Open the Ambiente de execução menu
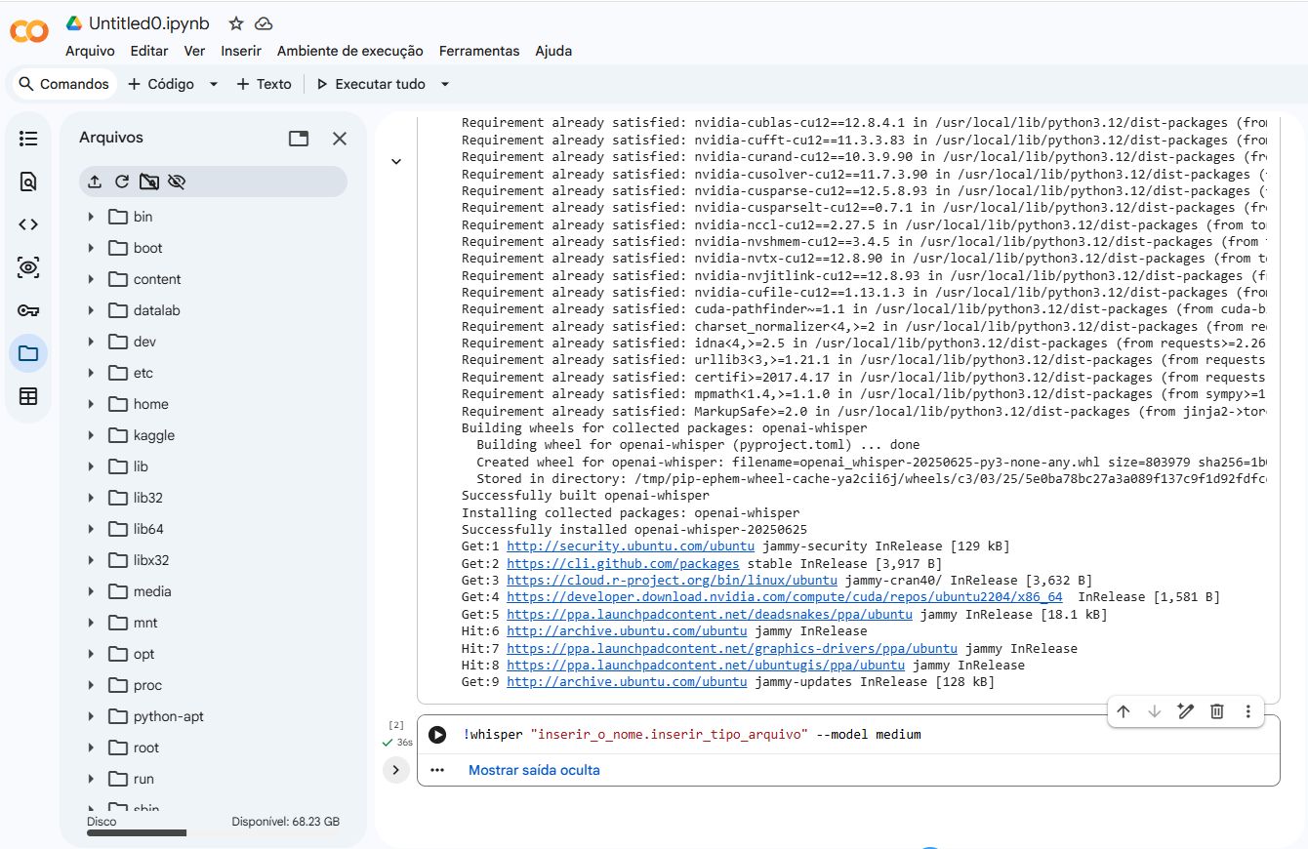This screenshot has height=849, width=1308. [349, 51]
